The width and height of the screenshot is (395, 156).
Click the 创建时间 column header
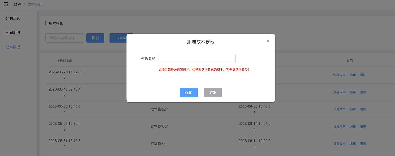point(65,61)
